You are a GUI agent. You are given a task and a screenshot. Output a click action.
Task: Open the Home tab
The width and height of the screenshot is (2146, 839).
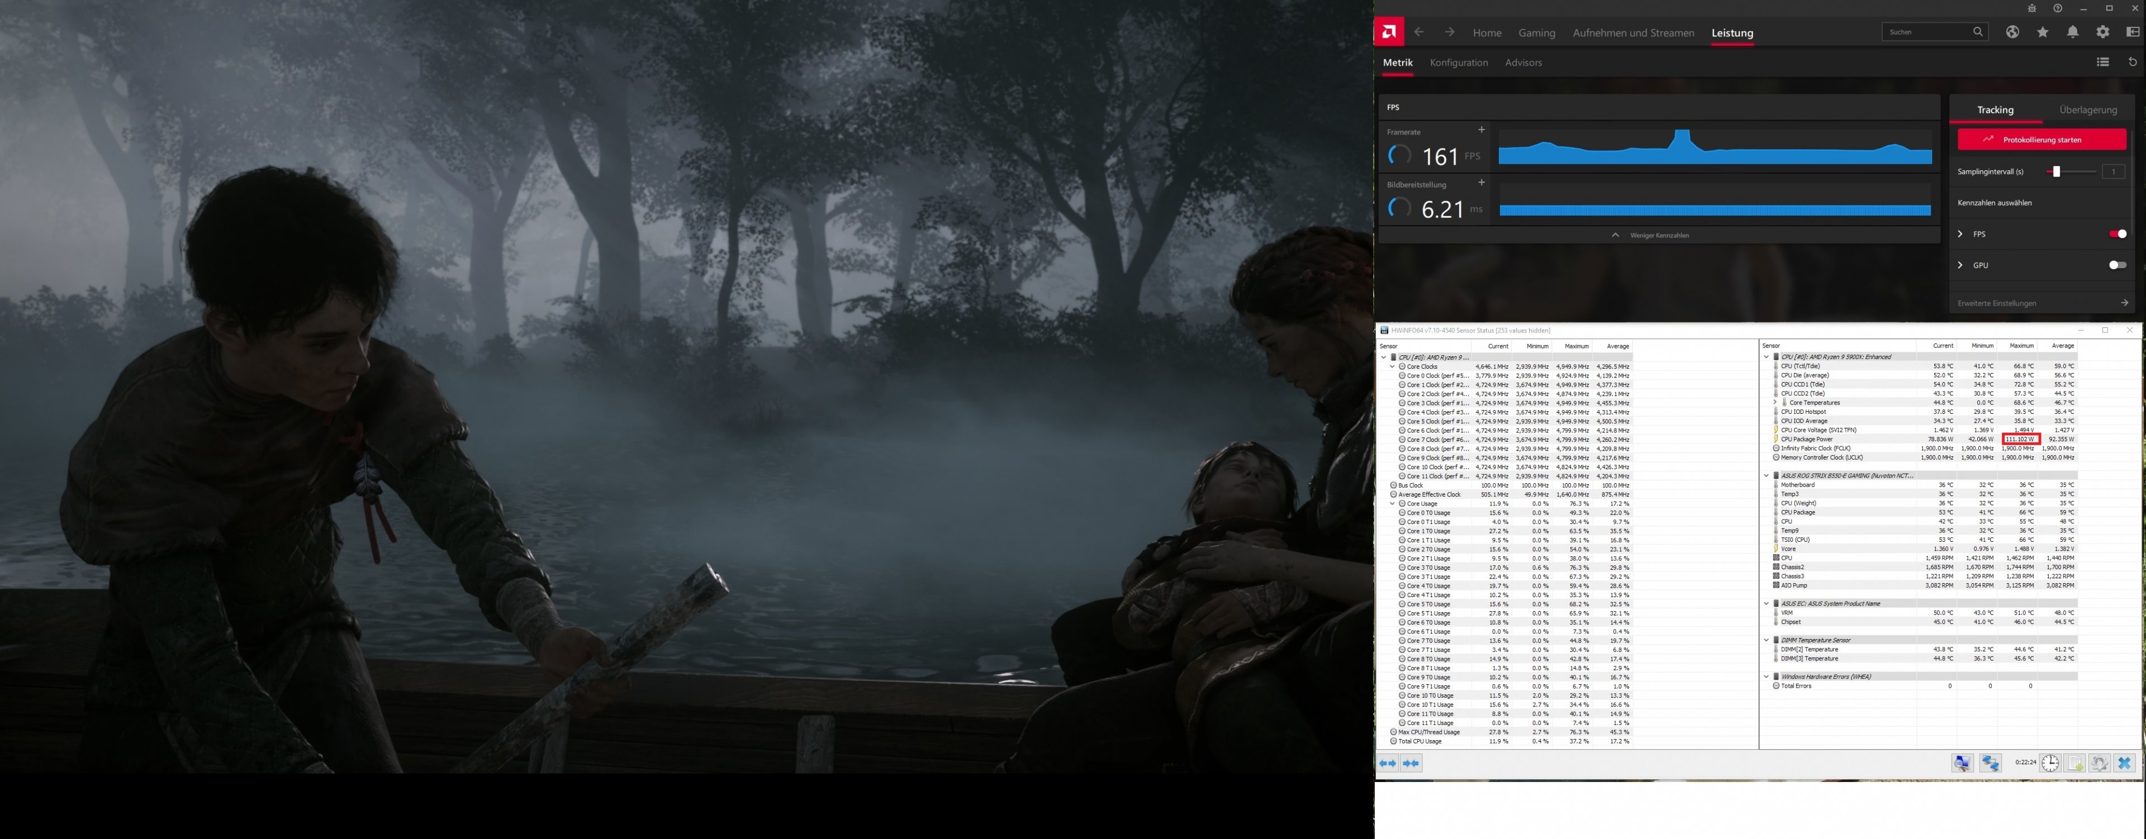coord(1487,32)
